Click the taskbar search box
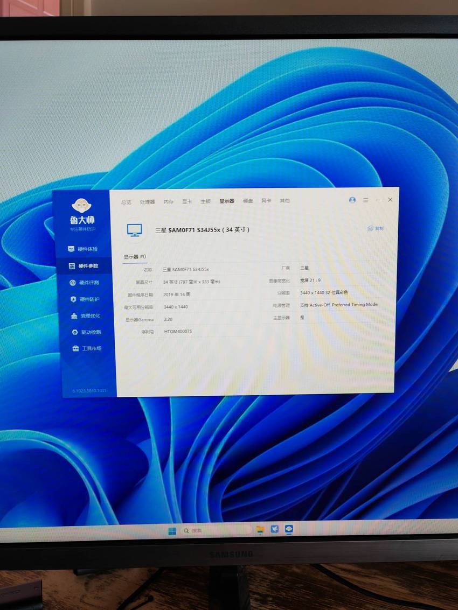The image size is (458, 610). (x=216, y=530)
